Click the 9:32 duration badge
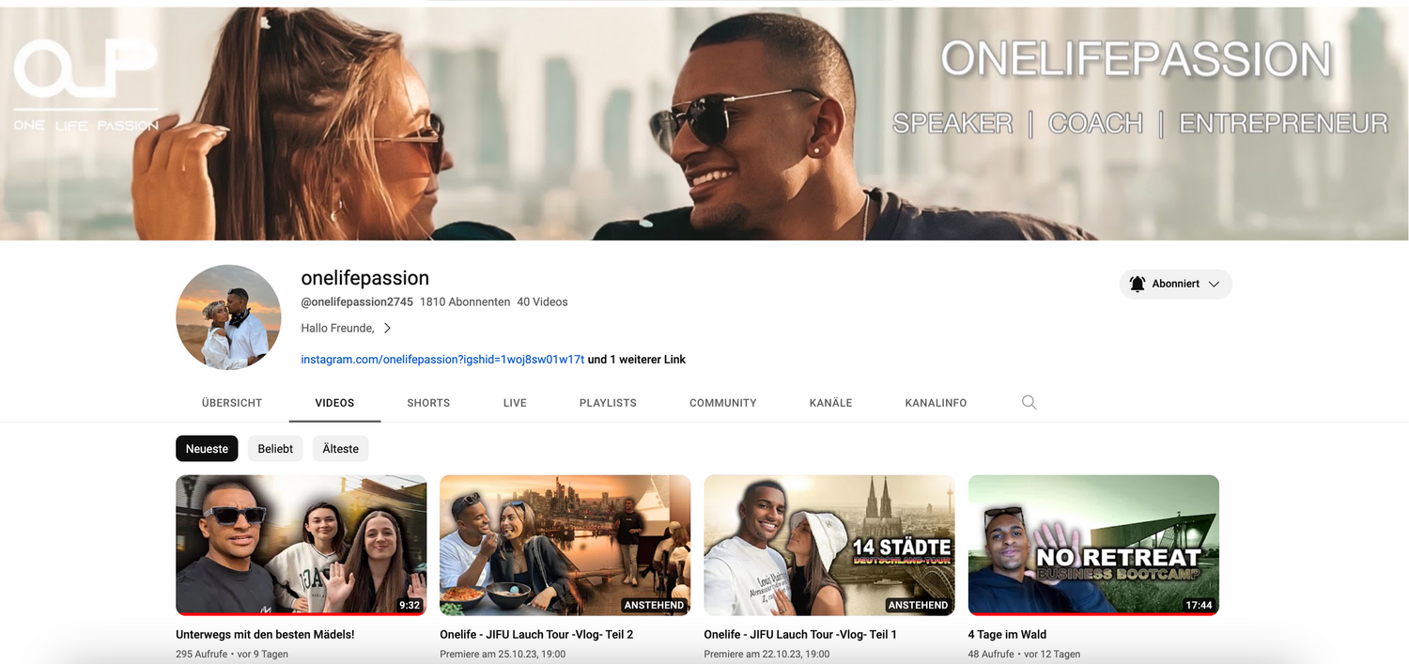The height and width of the screenshot is (664, 1409). (410, 606)
